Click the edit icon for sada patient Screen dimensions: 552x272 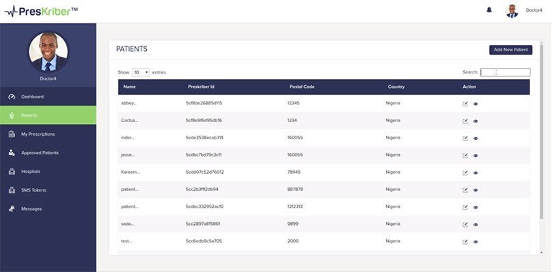pos(465,224)
